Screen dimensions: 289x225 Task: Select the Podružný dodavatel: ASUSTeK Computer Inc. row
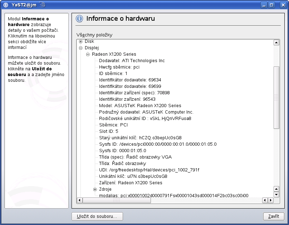tap(146, 112)
